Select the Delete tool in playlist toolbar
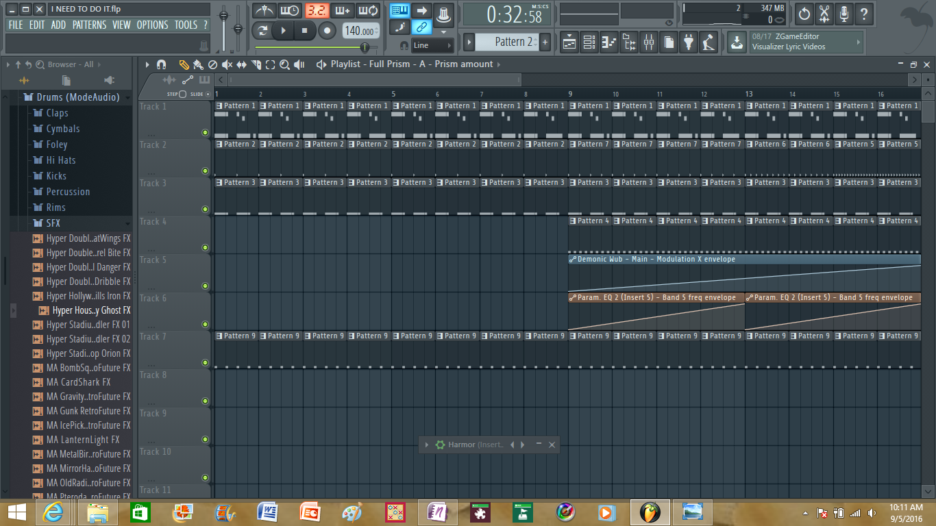Viewport: 936px width, 526px height. coord(212,64)
